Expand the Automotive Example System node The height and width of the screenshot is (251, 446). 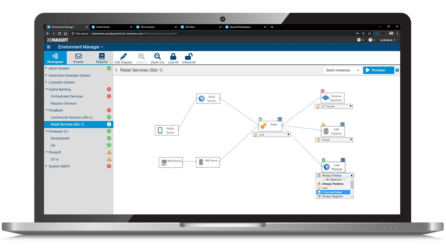tap(46, 75)
